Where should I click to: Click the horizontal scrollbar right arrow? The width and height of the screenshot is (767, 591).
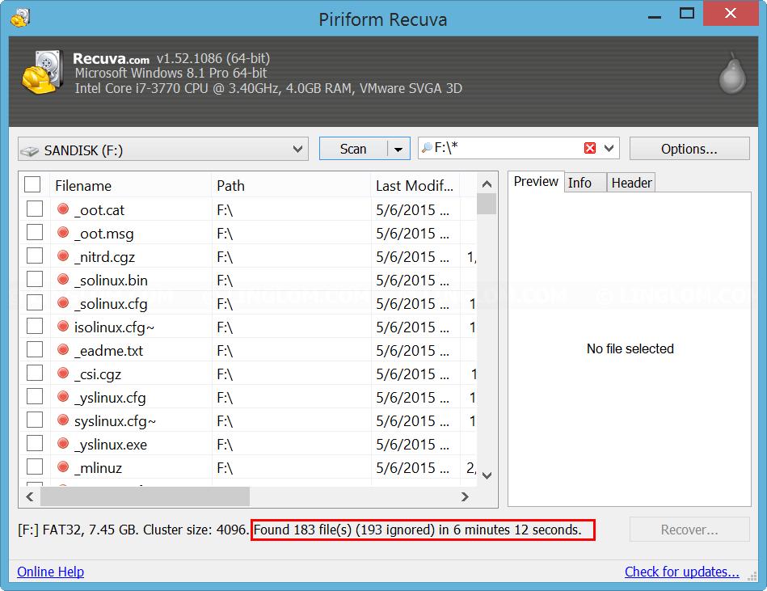pos(466,496)
